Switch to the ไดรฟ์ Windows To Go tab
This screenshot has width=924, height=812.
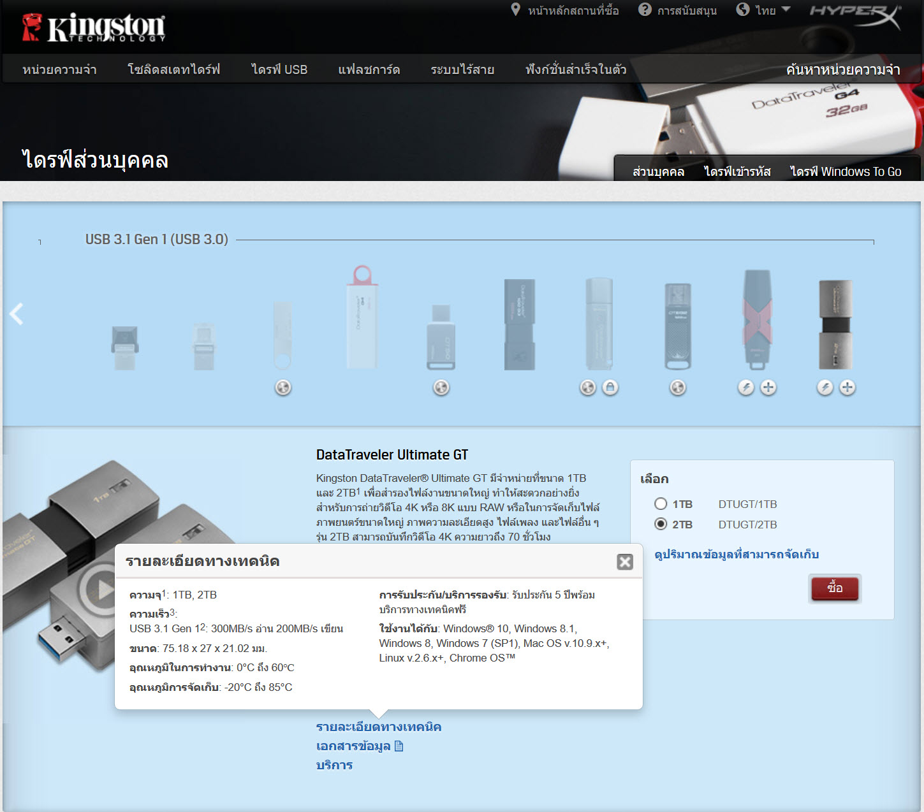pos(846,171)
